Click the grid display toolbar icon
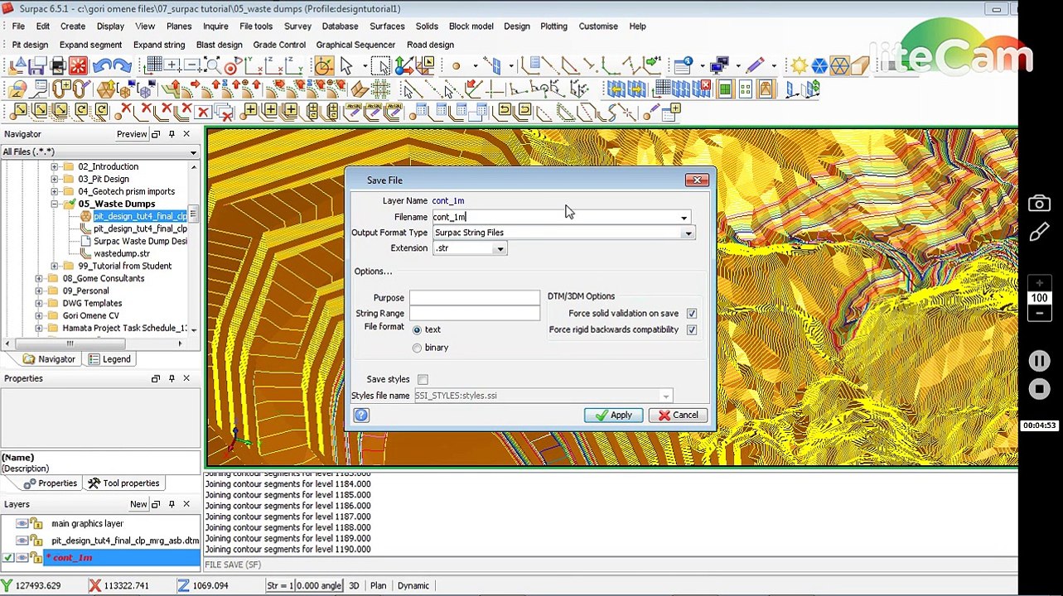This screenshot has width=1063, height=596. point(153,66)
